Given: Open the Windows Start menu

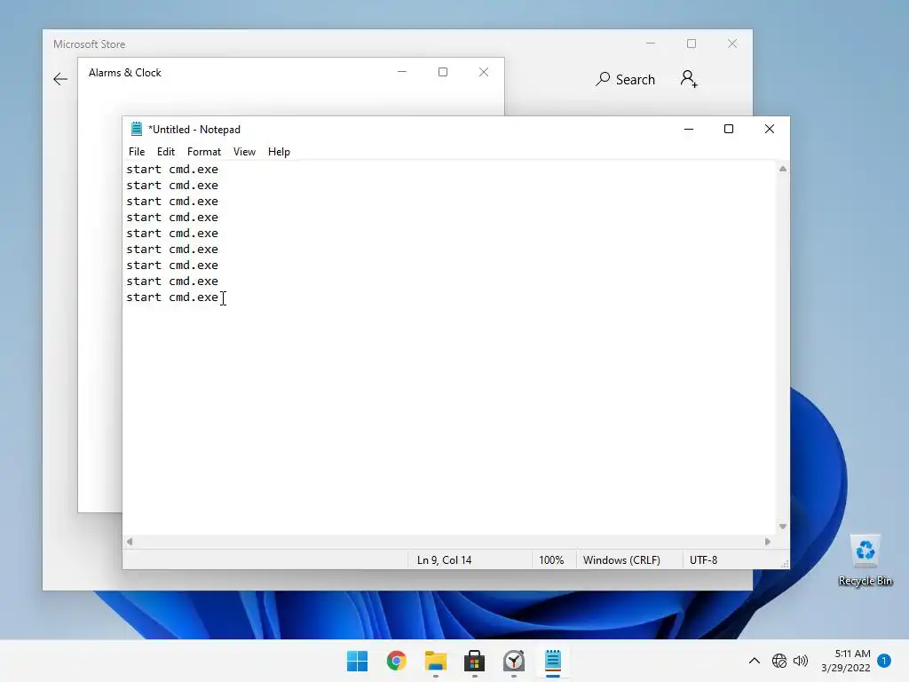Looking at the screenshot, I should pos(357,661).
